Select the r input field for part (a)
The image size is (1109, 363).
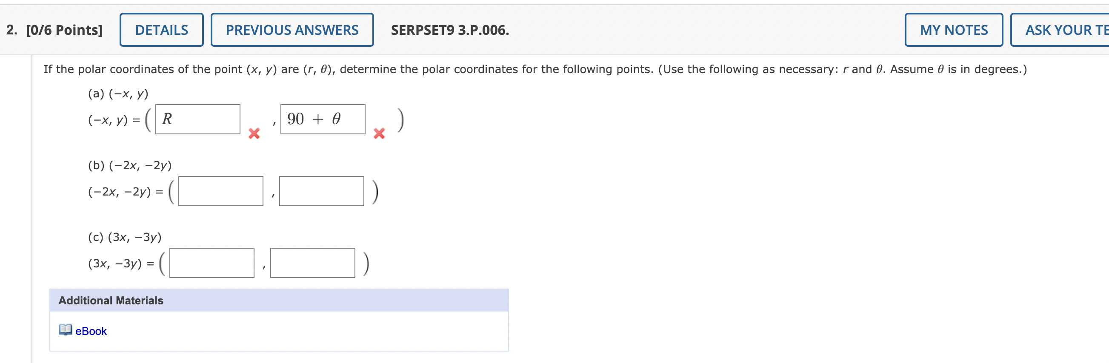197,119
